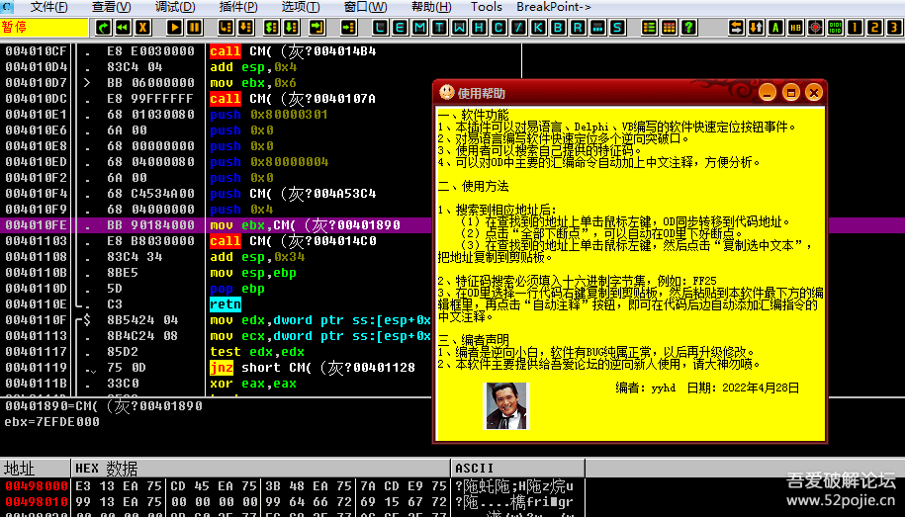Screen dimensions: 905x517
Task: Click the green binary 0101 icon
Action: click(835, 27)
